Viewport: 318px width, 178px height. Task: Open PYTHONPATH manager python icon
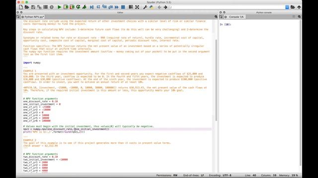coord(151,7)
